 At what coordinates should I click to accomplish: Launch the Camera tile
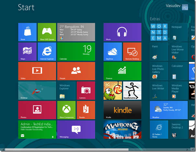point(86,91)
